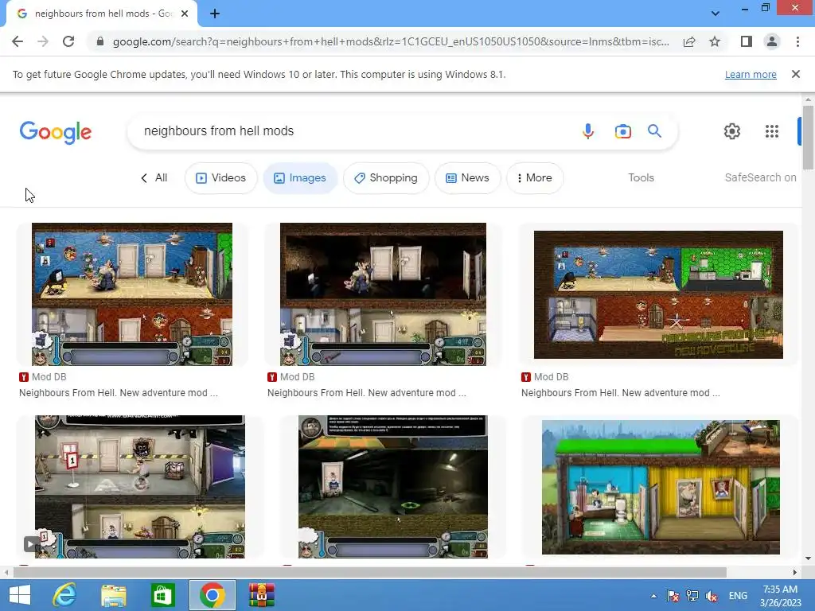Submit search with magnifier icon
Screen dimensions: 815x611
coord(654,131)
